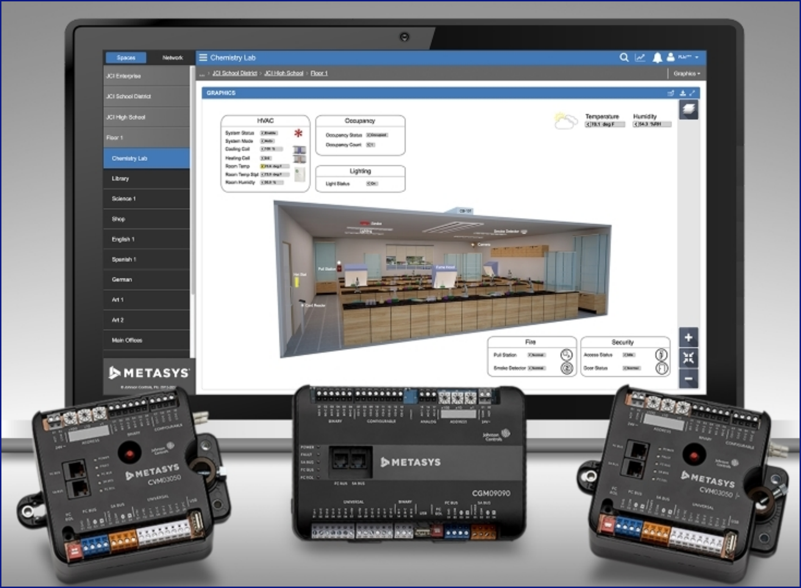Click the 3D chemistry lab room graphic

[x=443, y=278]
